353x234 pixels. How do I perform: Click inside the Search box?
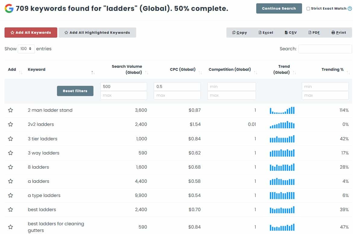pos(325,49)
